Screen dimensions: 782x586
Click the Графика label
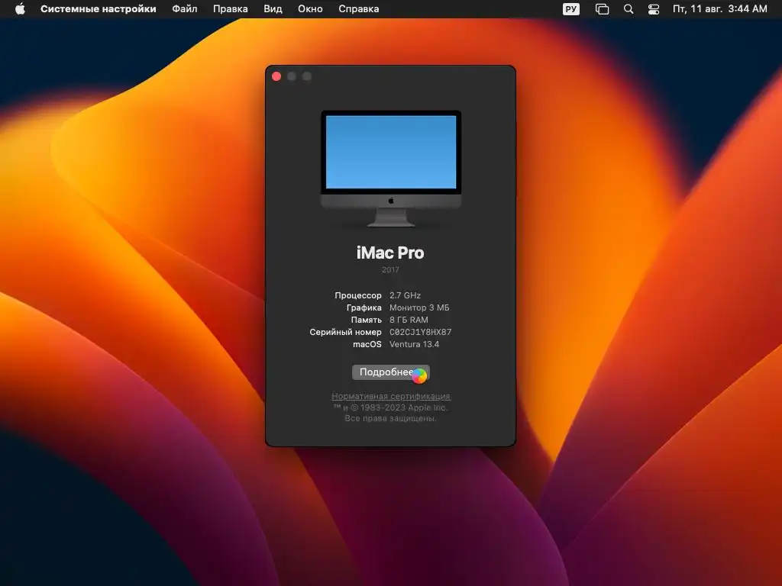coord(364,307)
